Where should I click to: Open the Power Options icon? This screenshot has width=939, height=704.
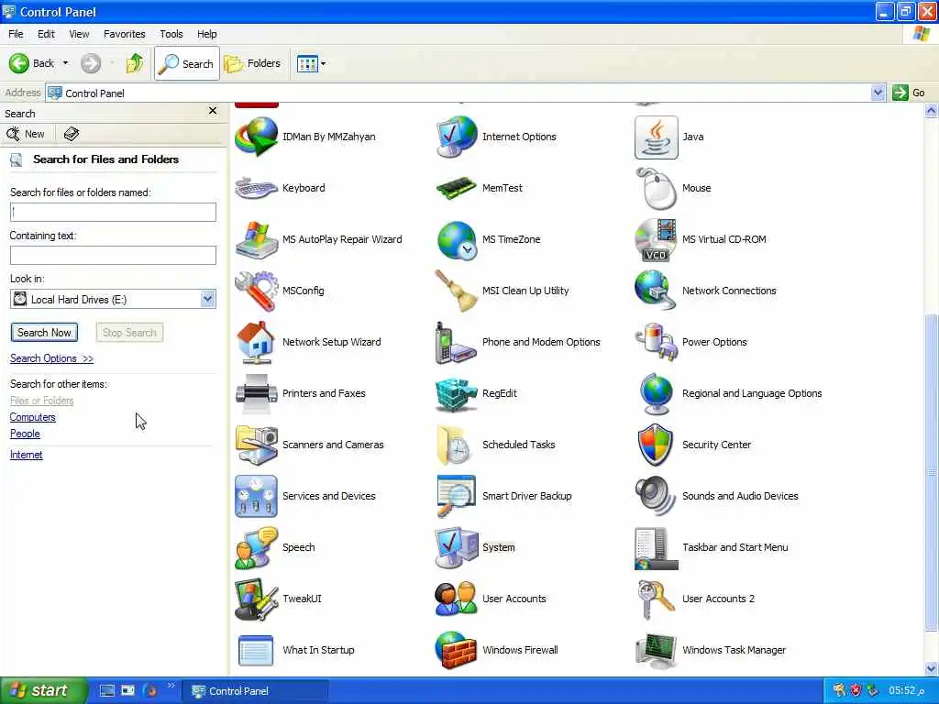[x=657, y=343]
